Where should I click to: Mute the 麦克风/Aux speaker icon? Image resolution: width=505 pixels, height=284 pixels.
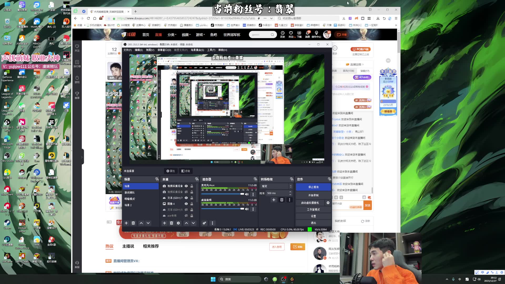(247, 194)
